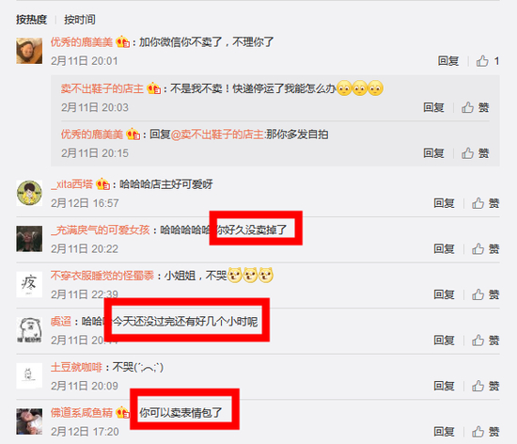Thumbs-up 充满戾气的可爱女孩's comment
Screen dimensions: 517x444
(485, 248)
